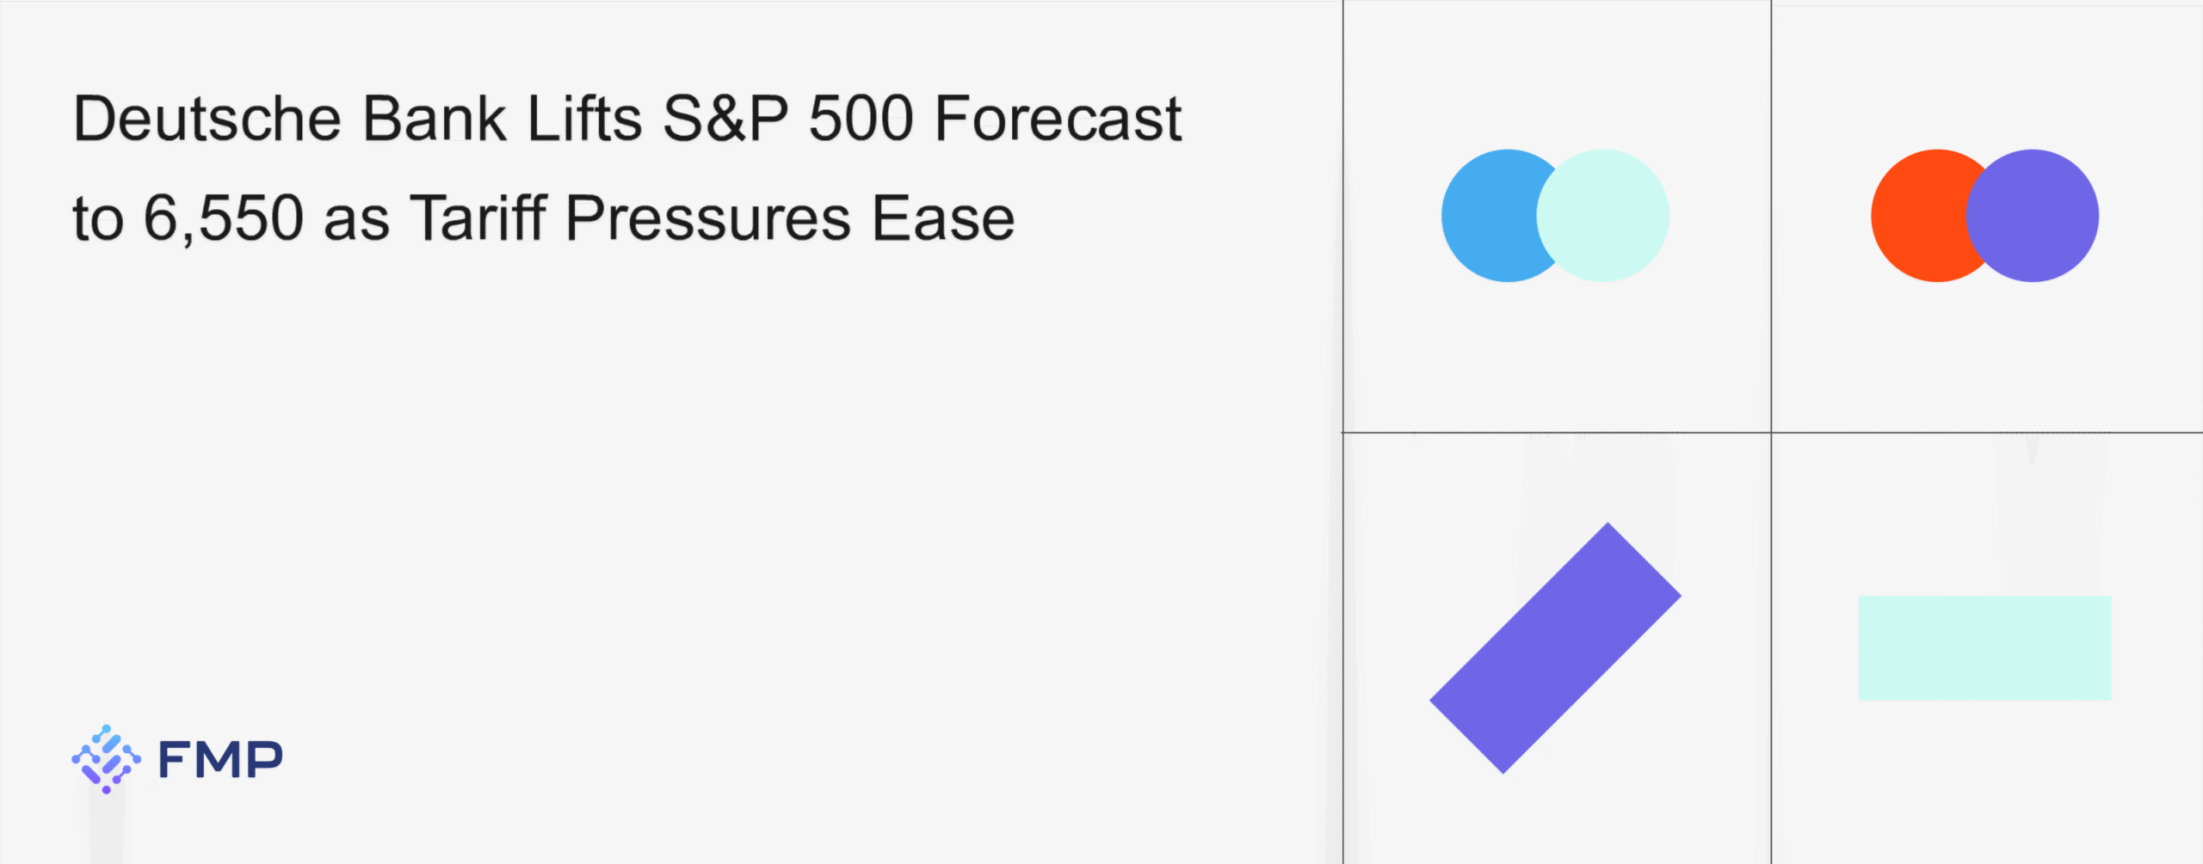Click the word "Pressures" in the title
The height and width of the screenshot is (864, 2203).
(708, 218)
